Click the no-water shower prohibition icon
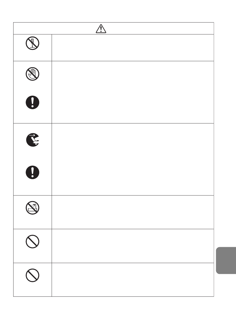The width and height of the screenshot is (236, 333). (33, 207)
